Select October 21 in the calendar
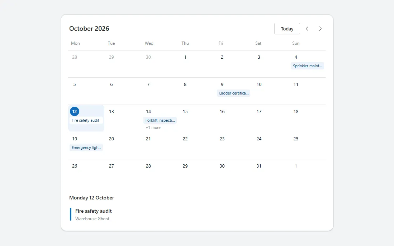The image size is (394, 246). (148, 139)
